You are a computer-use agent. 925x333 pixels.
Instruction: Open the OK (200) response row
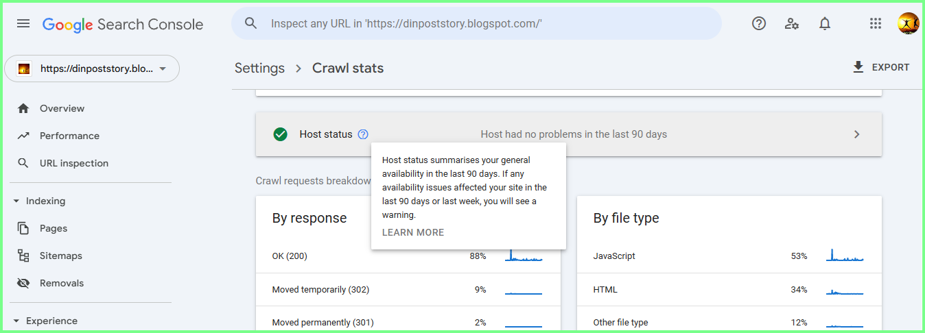point(408,256)
